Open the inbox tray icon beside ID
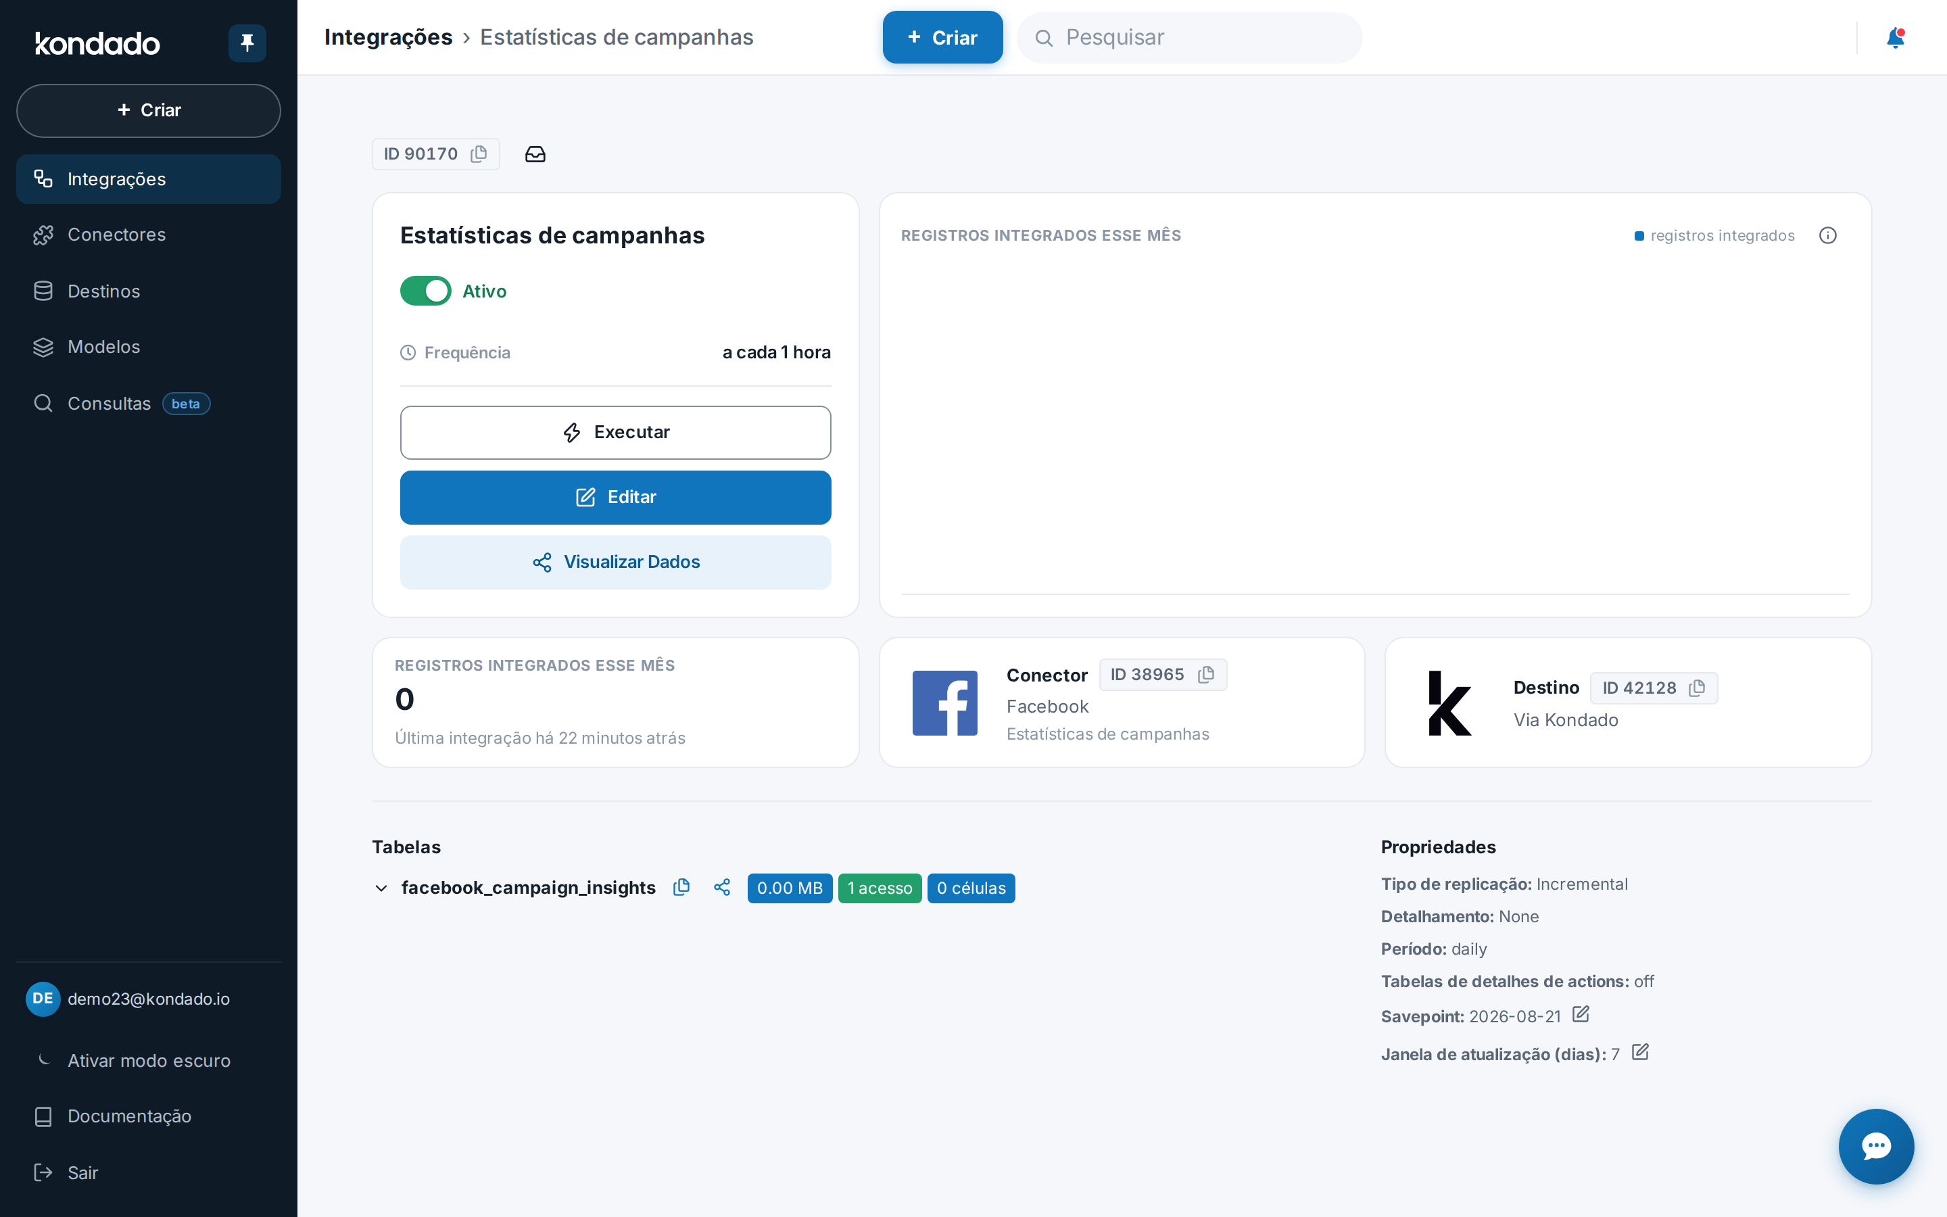 point(535,153)
